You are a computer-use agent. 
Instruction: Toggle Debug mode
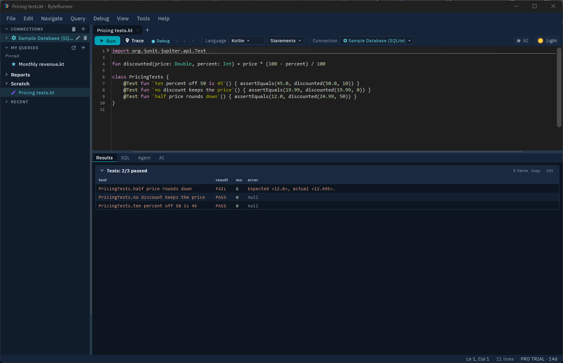160,41
